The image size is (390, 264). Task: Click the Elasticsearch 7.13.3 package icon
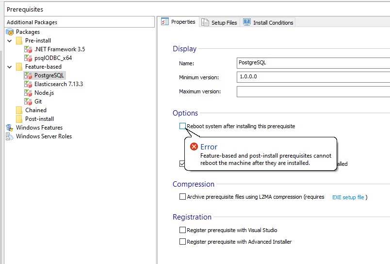pos(28,84)
